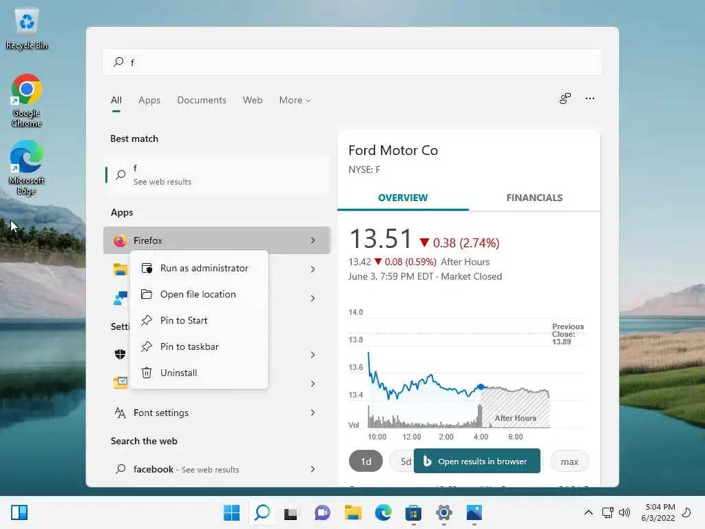Open the three-dot options menu
The image size is (705, 529).
coord(590,98)
